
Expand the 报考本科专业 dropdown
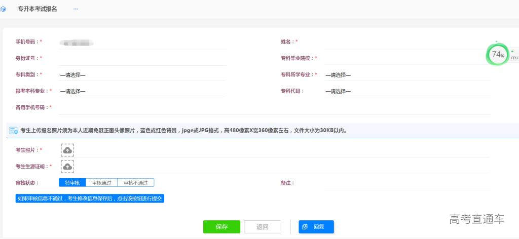click(142, 92)
